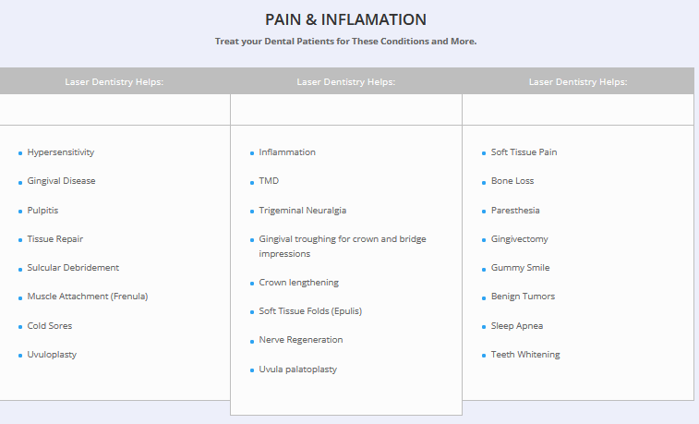The image size is (699, 424).
Task: Select the Tissue Repair item
Action: coord(55,239)
